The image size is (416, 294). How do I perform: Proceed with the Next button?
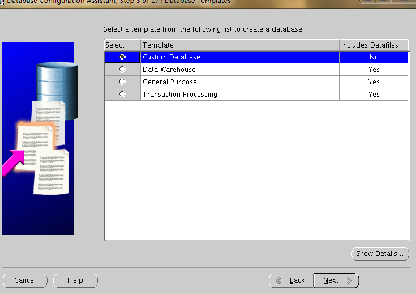click(x=336, y=280)
